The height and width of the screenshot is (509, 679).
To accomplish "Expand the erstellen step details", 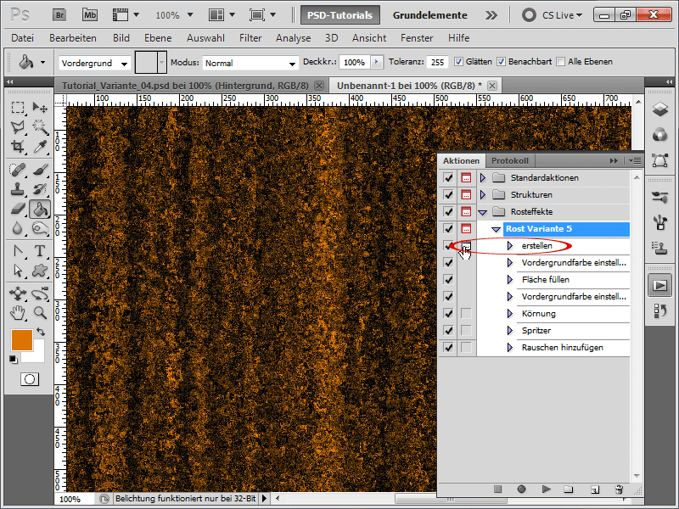I will click(510, 246).
